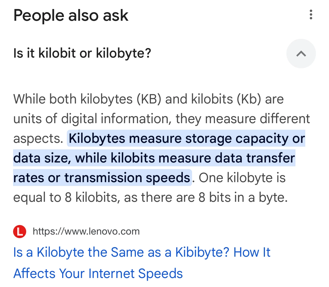Click the words 'While both kilobytes'
The height and width of the screenshot is (287, 329).
[x=73, y=99]
